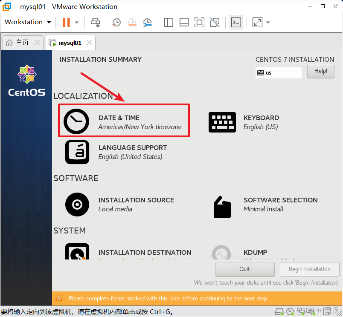Open INSTALLATION SOURCE settings

[x=119, y=205]
